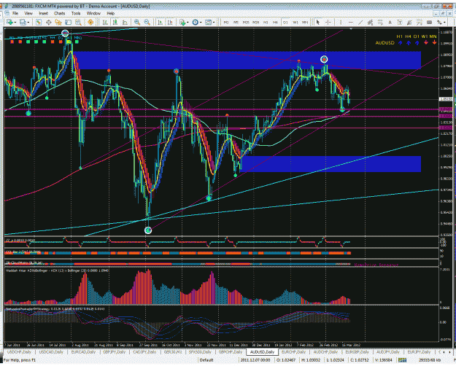Set timeframe to M5
The width and height of the screenshot is (456, 366).
(236, 22)
